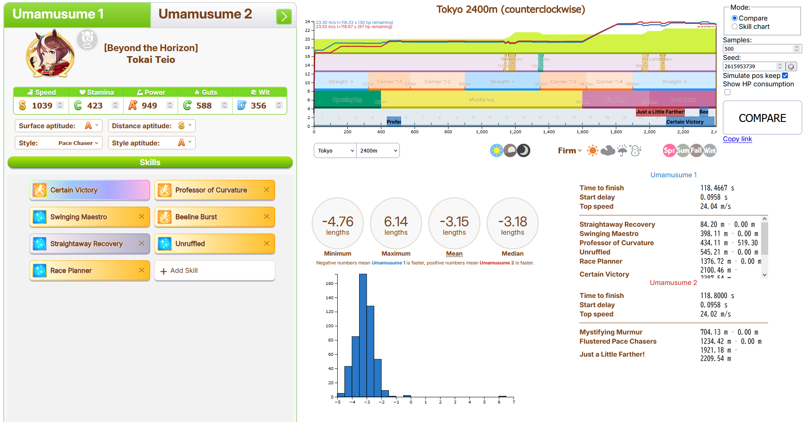Open the Tokyo racetrack dropdown
This screenshot has height=422, width=803.
335,151
